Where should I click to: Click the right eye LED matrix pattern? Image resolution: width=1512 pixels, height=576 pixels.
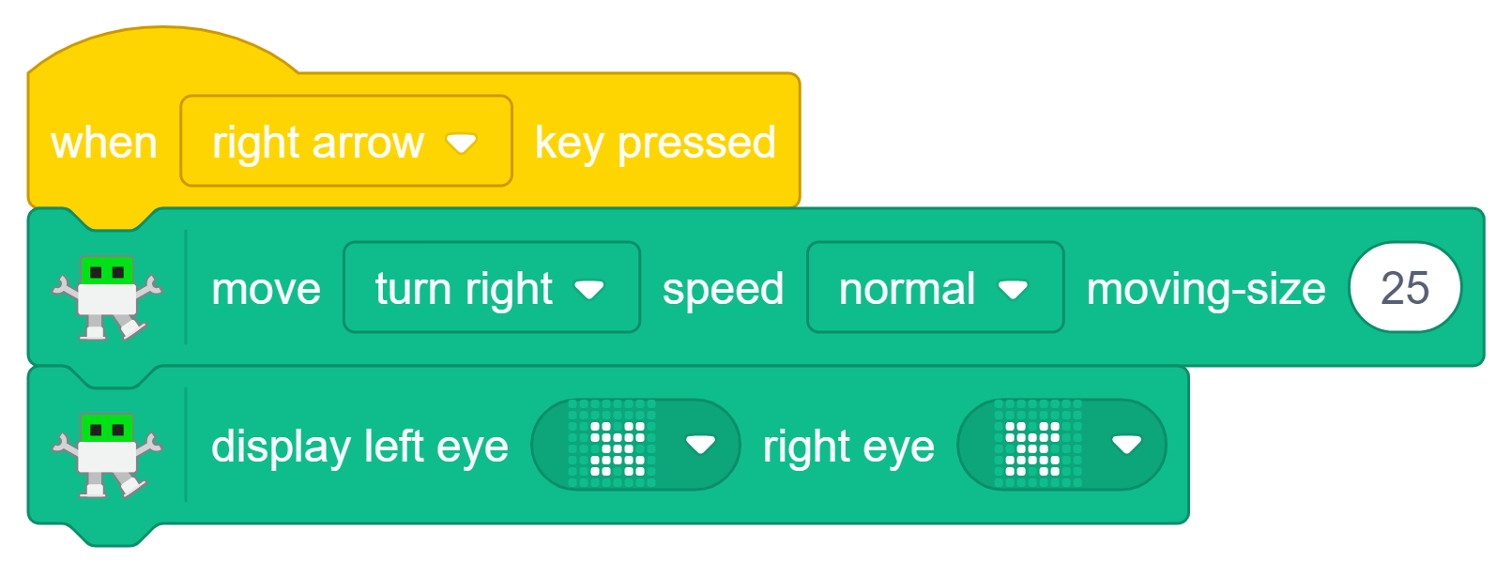pyautogui.click(x=1038, y=446)
